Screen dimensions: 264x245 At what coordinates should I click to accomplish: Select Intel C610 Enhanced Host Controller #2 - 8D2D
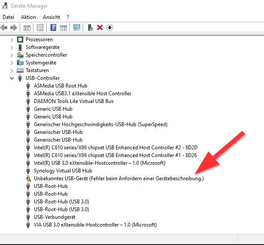(x=116, y=148)
